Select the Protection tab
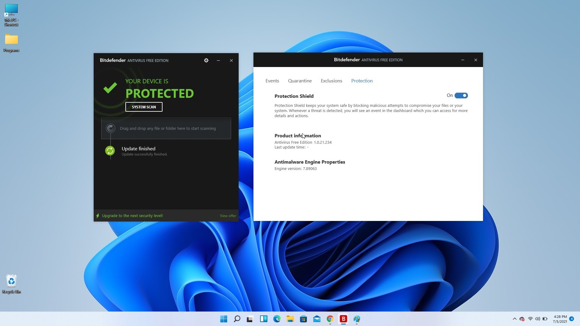Image resolution: width=580 pixels, height=326 pixels. coord(362,81)
